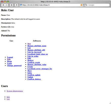Click the window resize grip at bottom corner
The width and height of the screenshot is (111, 104).
point(110,103)
